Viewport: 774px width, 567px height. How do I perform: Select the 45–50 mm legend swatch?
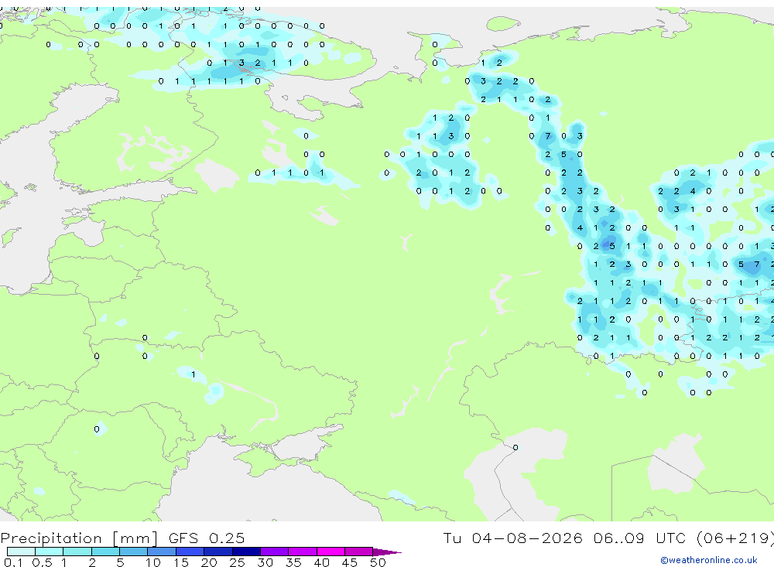358,552
